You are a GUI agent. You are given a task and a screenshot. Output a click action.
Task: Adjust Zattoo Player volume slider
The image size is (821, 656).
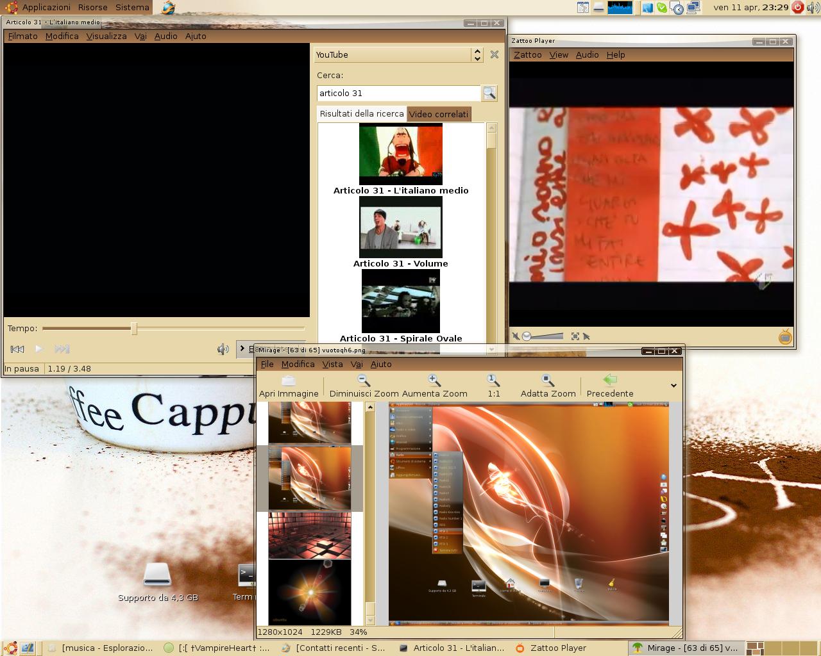pos(543,336)
